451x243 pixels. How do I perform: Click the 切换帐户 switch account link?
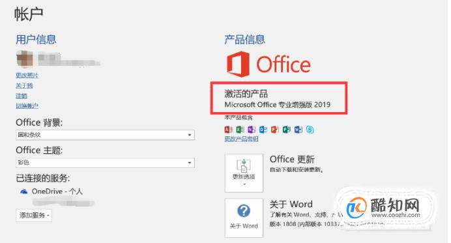[x=27, y=106]
